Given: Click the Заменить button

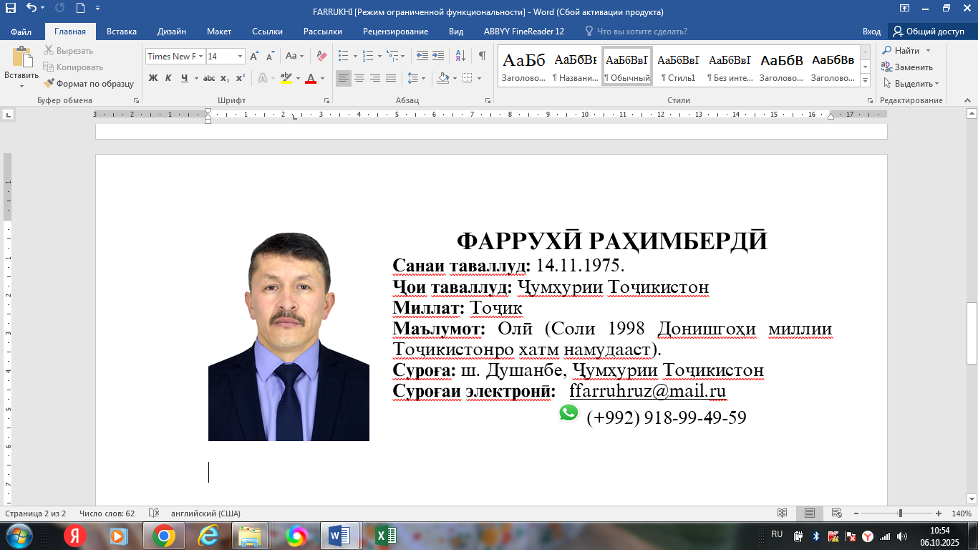Looking at the screenshot, I should click(907, 67).
